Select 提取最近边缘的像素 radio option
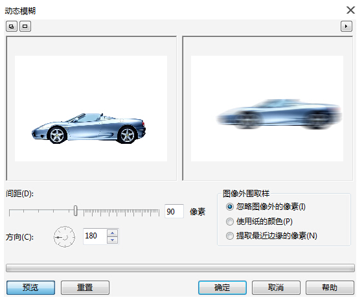This screenshot has width=364, height=300. [x=271, y=236]
